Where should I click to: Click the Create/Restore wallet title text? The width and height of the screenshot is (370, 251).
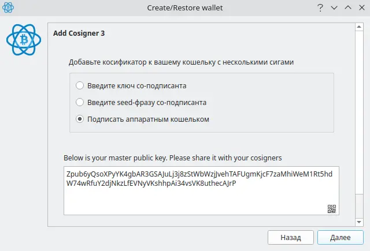tap(185, 8)
